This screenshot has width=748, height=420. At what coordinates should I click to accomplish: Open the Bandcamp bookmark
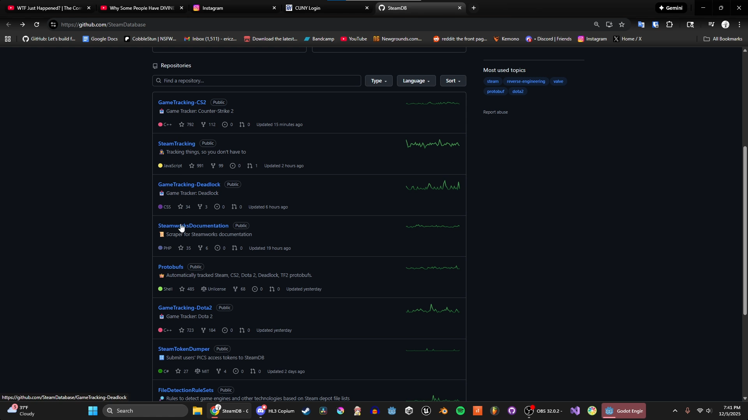[319, 39]
